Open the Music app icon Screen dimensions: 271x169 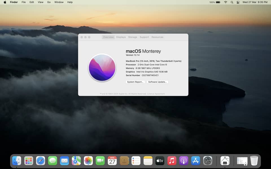coord(172,161)
